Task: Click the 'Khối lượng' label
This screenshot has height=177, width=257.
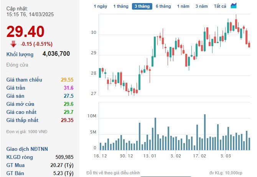Action: pos(20,54)
